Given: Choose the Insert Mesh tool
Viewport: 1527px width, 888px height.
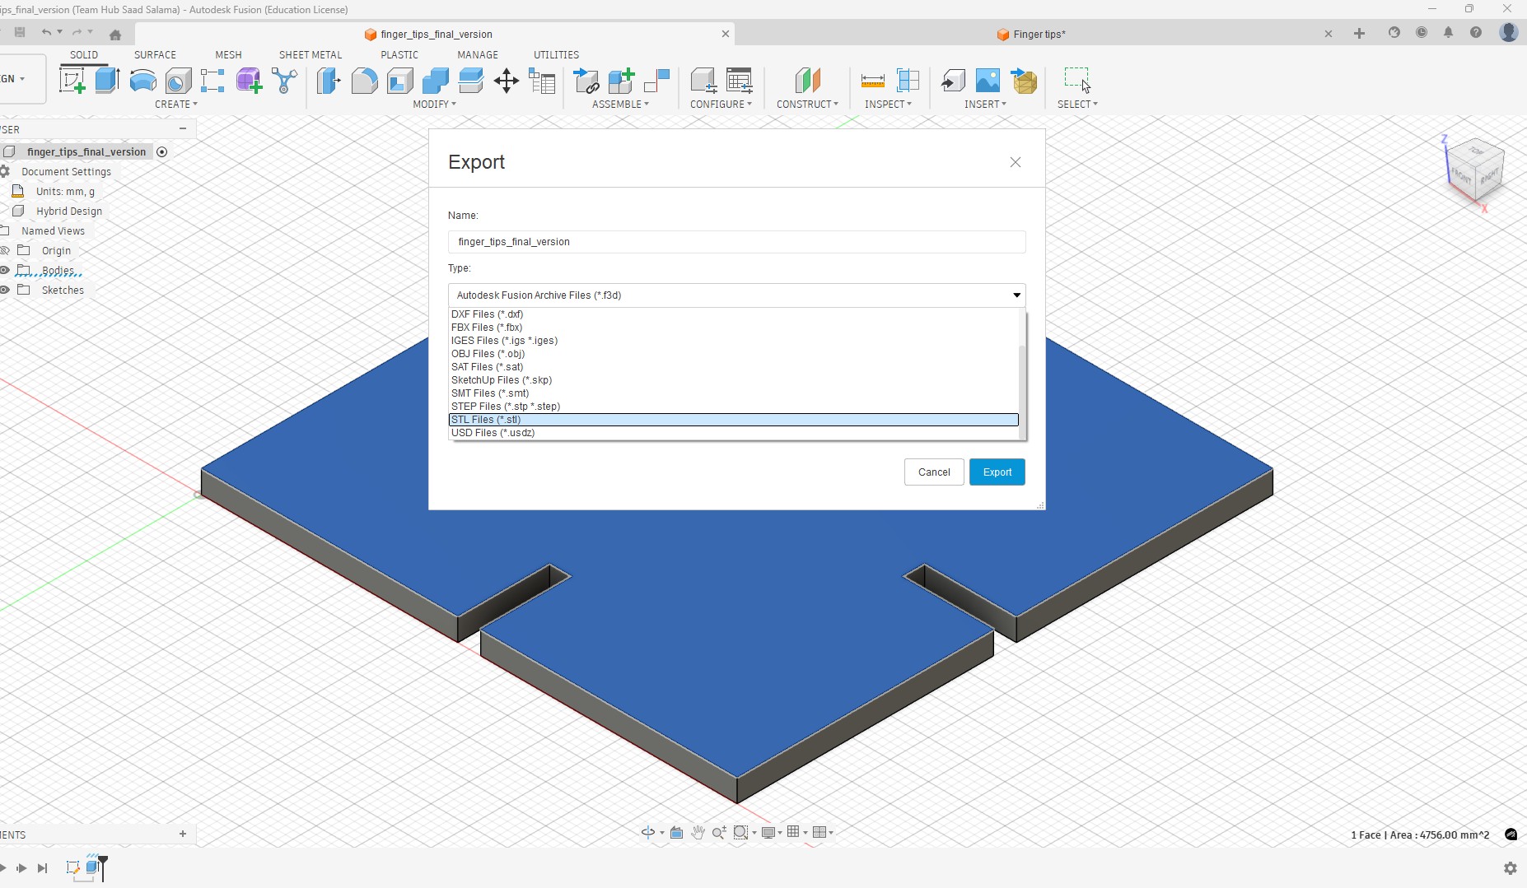Looking at the screenshot, I should coord(1024,81).
